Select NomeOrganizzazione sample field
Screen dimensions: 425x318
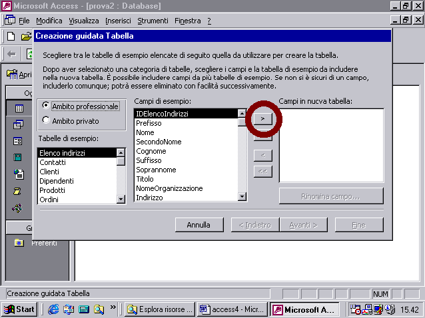[186, 188]
